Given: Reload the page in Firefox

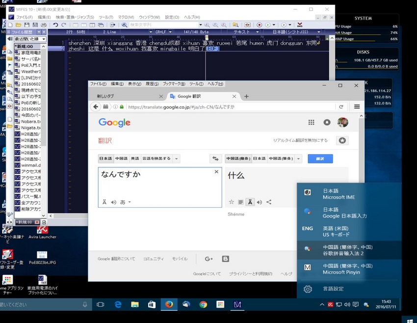Looking at the screenshot, I should [341, 107].
